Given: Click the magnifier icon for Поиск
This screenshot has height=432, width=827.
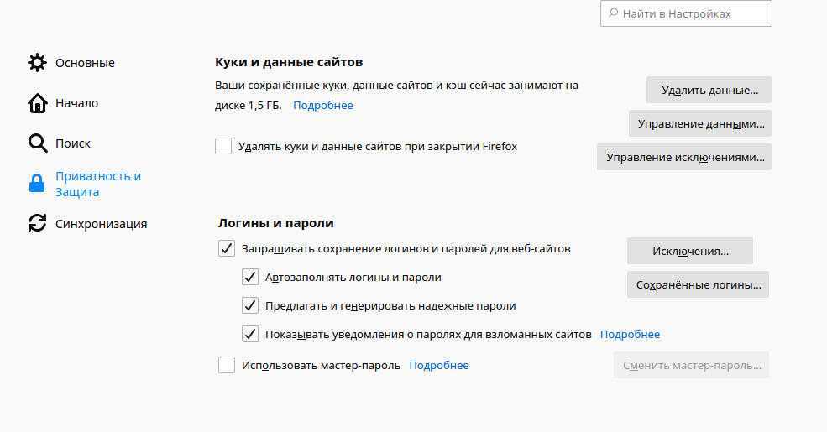Looking at the screenshot, I should click(x=38, y=143).
